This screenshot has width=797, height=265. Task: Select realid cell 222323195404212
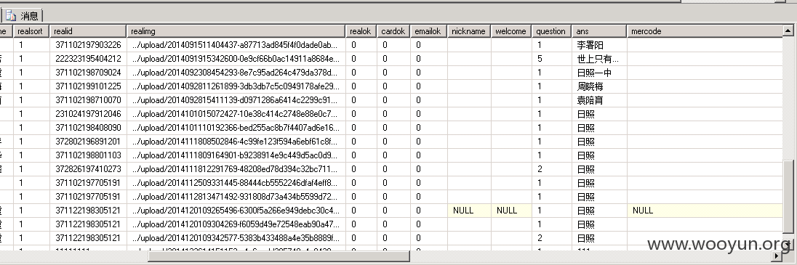[88, 59]
